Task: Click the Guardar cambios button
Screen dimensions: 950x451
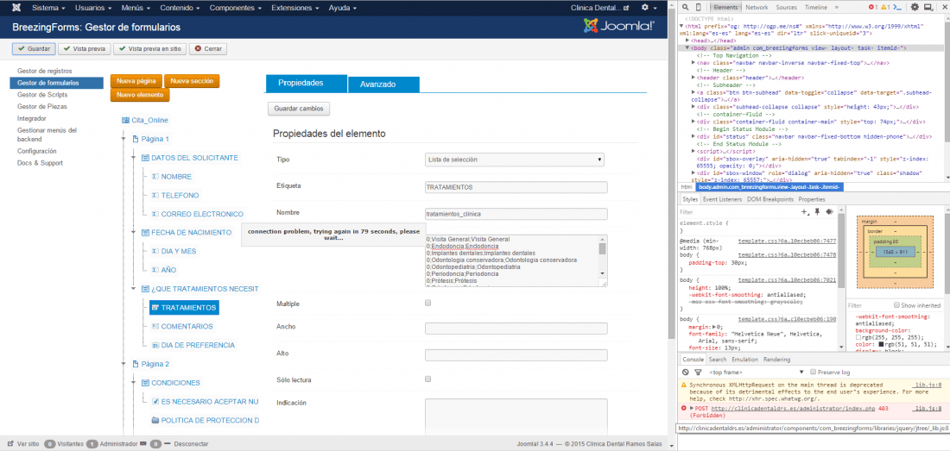Action: click(299, 109)
